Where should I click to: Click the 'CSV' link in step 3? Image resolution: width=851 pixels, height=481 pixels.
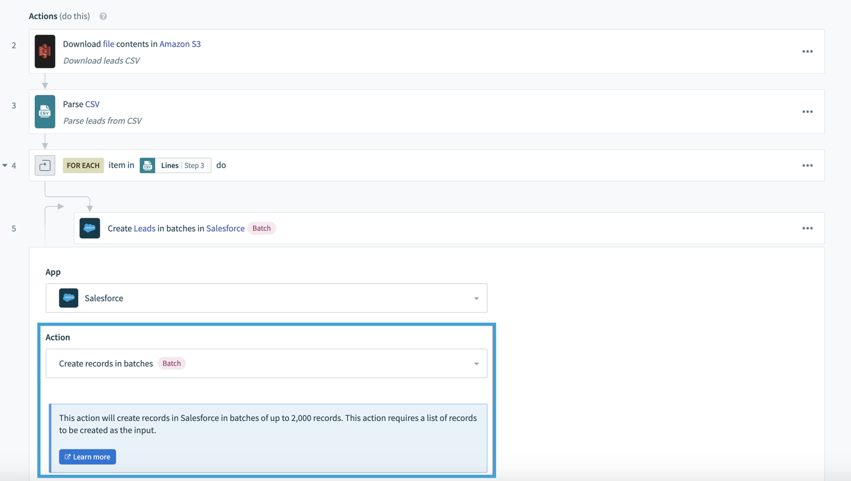[x=93, y=104]
